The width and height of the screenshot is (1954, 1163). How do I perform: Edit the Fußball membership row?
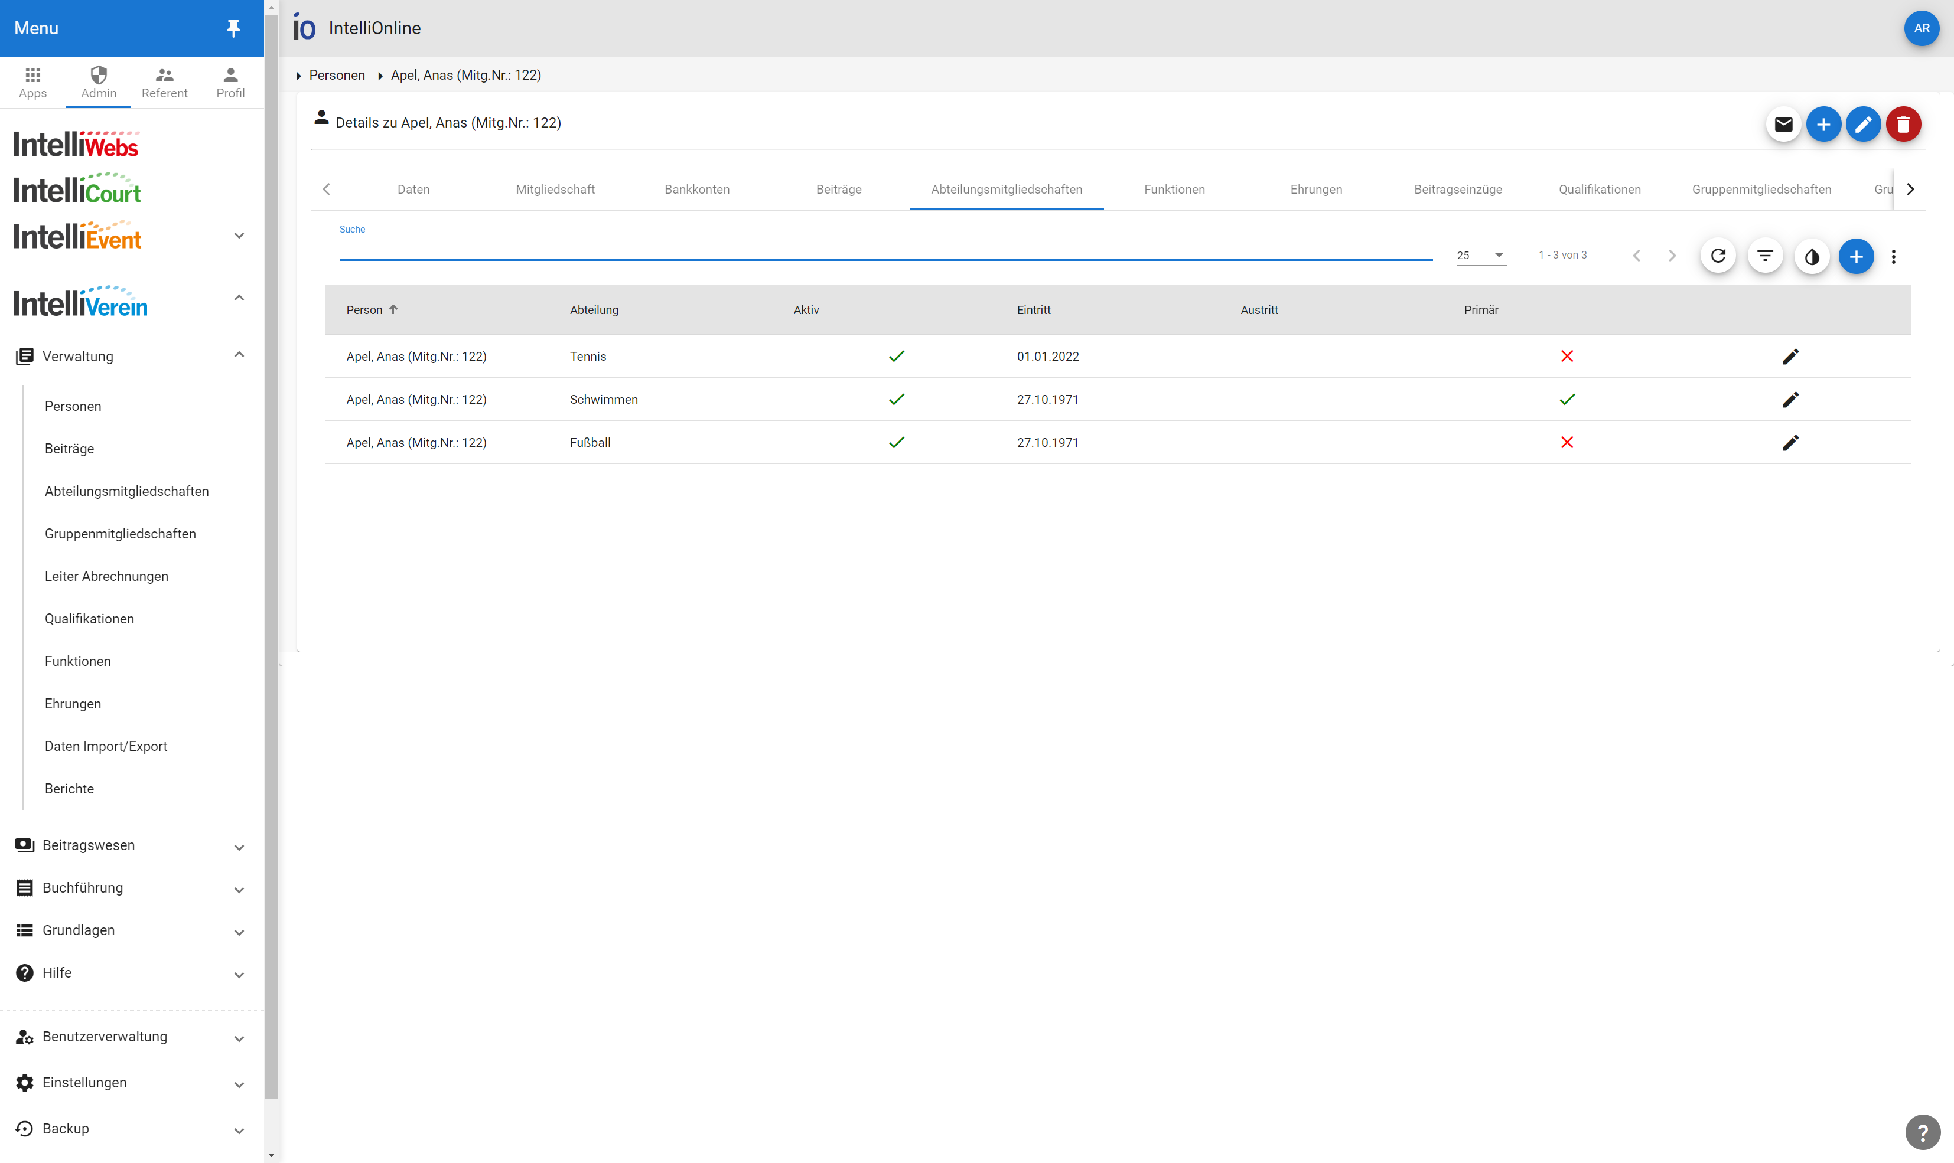(x=1790, y=443)
